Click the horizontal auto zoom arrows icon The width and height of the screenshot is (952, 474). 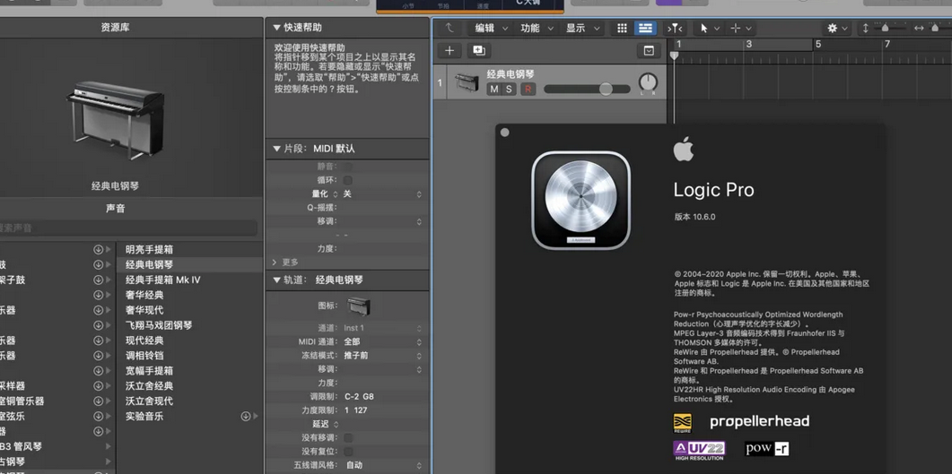[919, 28]
